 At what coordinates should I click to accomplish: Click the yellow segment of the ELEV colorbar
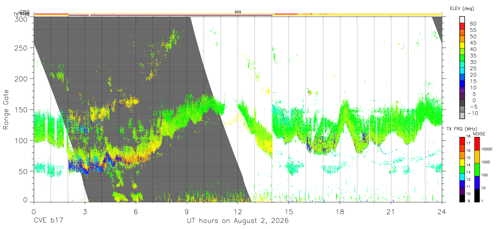462,45
